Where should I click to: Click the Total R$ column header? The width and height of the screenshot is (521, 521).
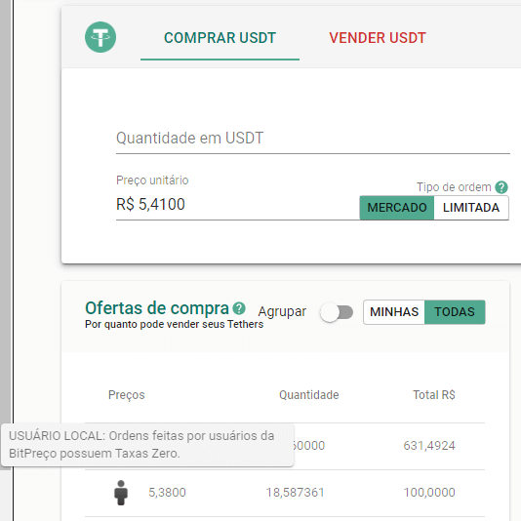point(434,395)
